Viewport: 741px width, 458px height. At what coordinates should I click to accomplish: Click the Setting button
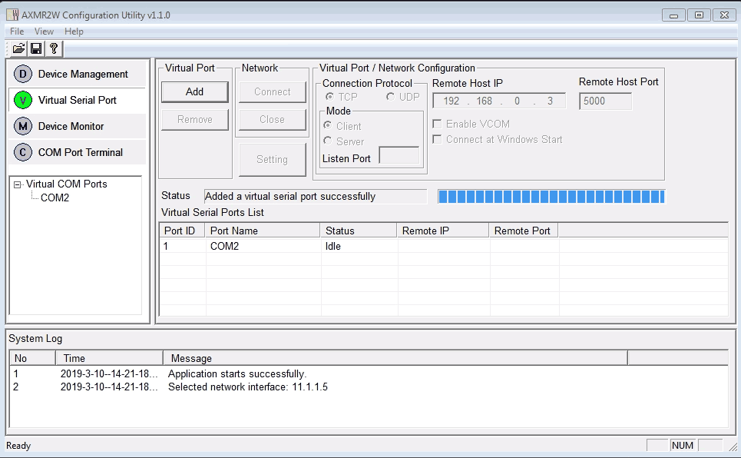point(272,159)
